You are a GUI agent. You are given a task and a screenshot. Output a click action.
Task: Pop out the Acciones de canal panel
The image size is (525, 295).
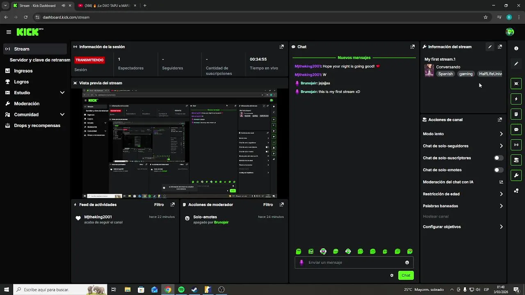[500, 120]
